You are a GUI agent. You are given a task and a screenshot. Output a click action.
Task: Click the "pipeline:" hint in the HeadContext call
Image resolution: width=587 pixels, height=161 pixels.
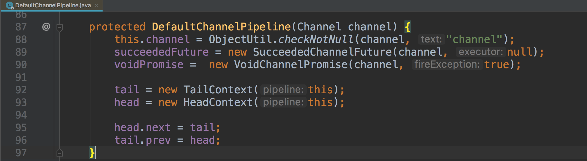pos(283,102)
